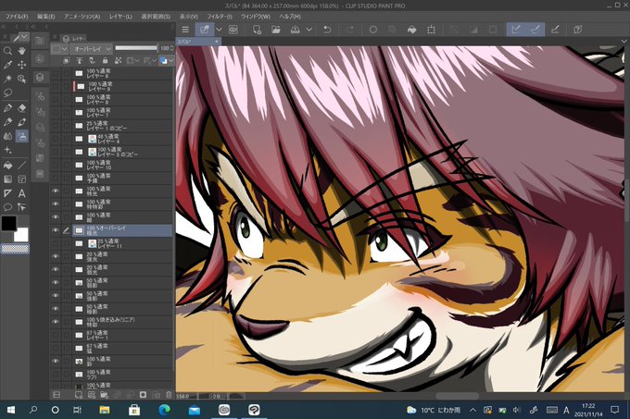The width and height of the screenshot is (630, 419).
Task: Click the Open file folder icon
Action: 276,30
